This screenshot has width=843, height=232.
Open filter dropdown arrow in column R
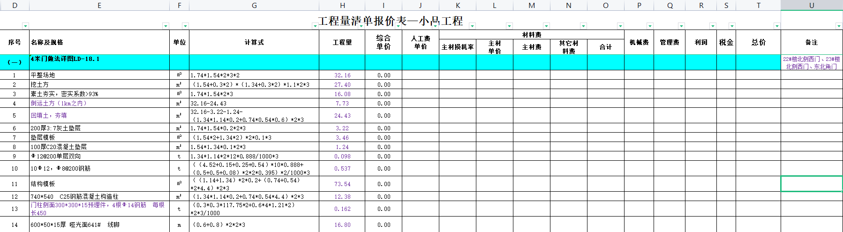[713, 26]
